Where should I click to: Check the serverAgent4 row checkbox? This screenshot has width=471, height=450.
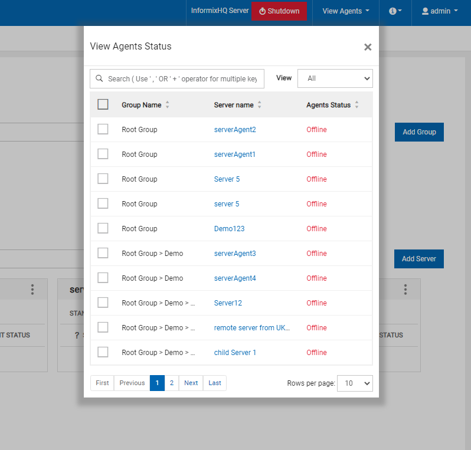coord(103,278)
